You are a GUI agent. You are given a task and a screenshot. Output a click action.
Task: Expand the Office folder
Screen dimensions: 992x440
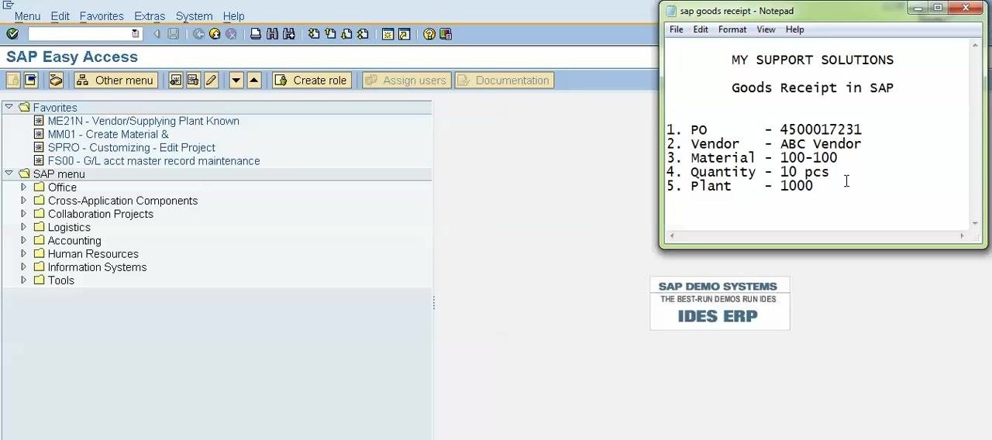coord(23,187)
